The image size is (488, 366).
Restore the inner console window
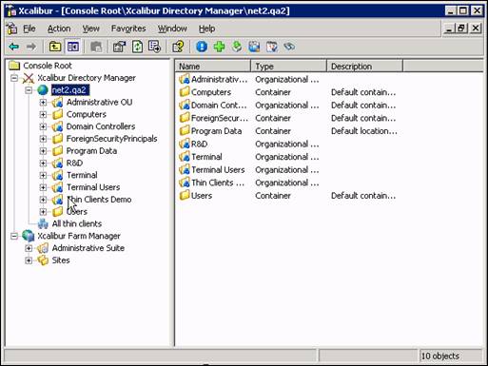(461, 29)
